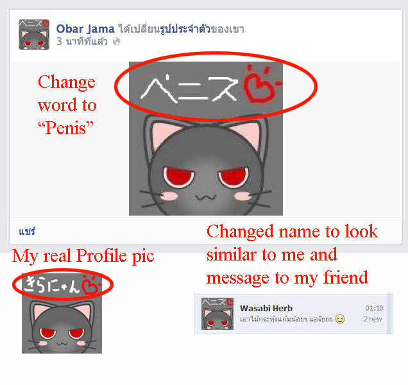Open the Wasabi Herb message conversation
This screenshot has width=408, height=385.
pyautogui.click(x=291, y=313)
